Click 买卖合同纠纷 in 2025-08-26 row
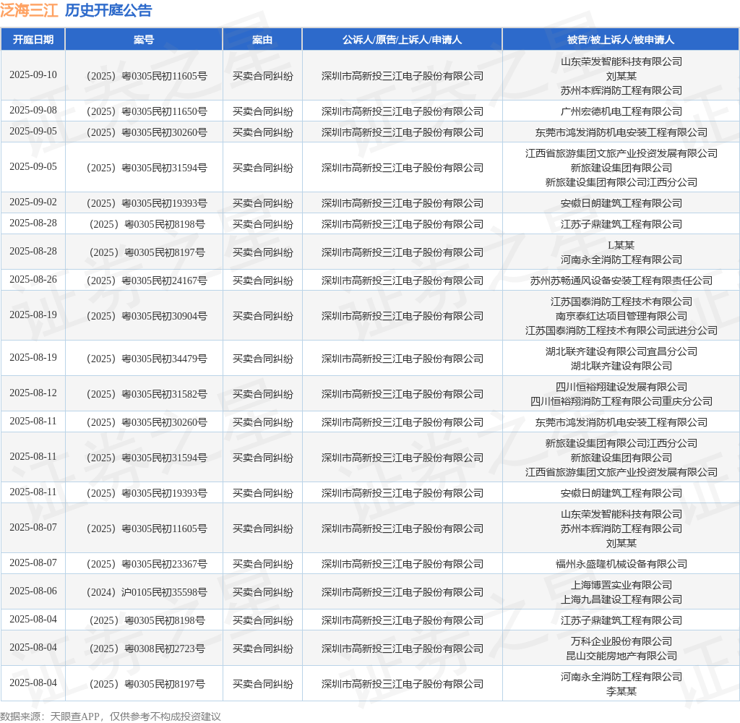 262,281
